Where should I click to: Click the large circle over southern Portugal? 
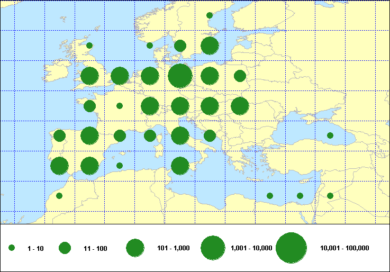click(59, 166)
